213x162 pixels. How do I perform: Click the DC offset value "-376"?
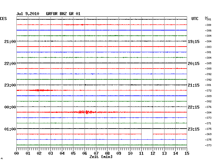(x=208, y=107)
